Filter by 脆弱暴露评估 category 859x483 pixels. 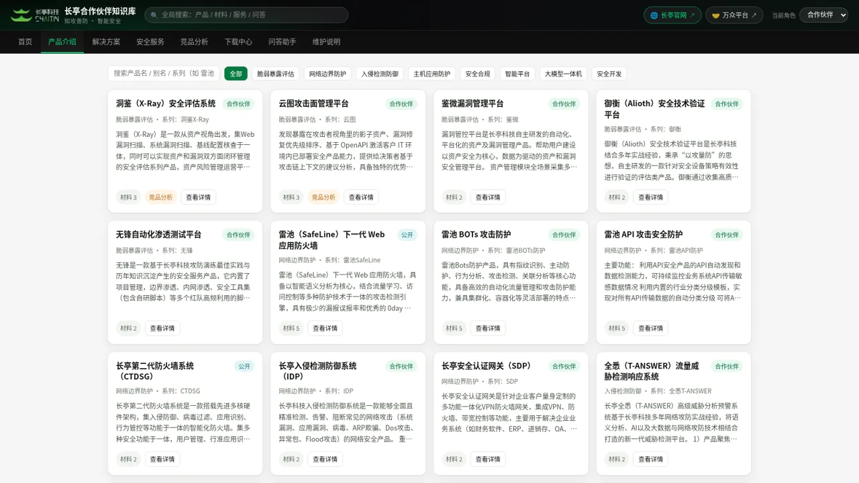click(276, 74)
